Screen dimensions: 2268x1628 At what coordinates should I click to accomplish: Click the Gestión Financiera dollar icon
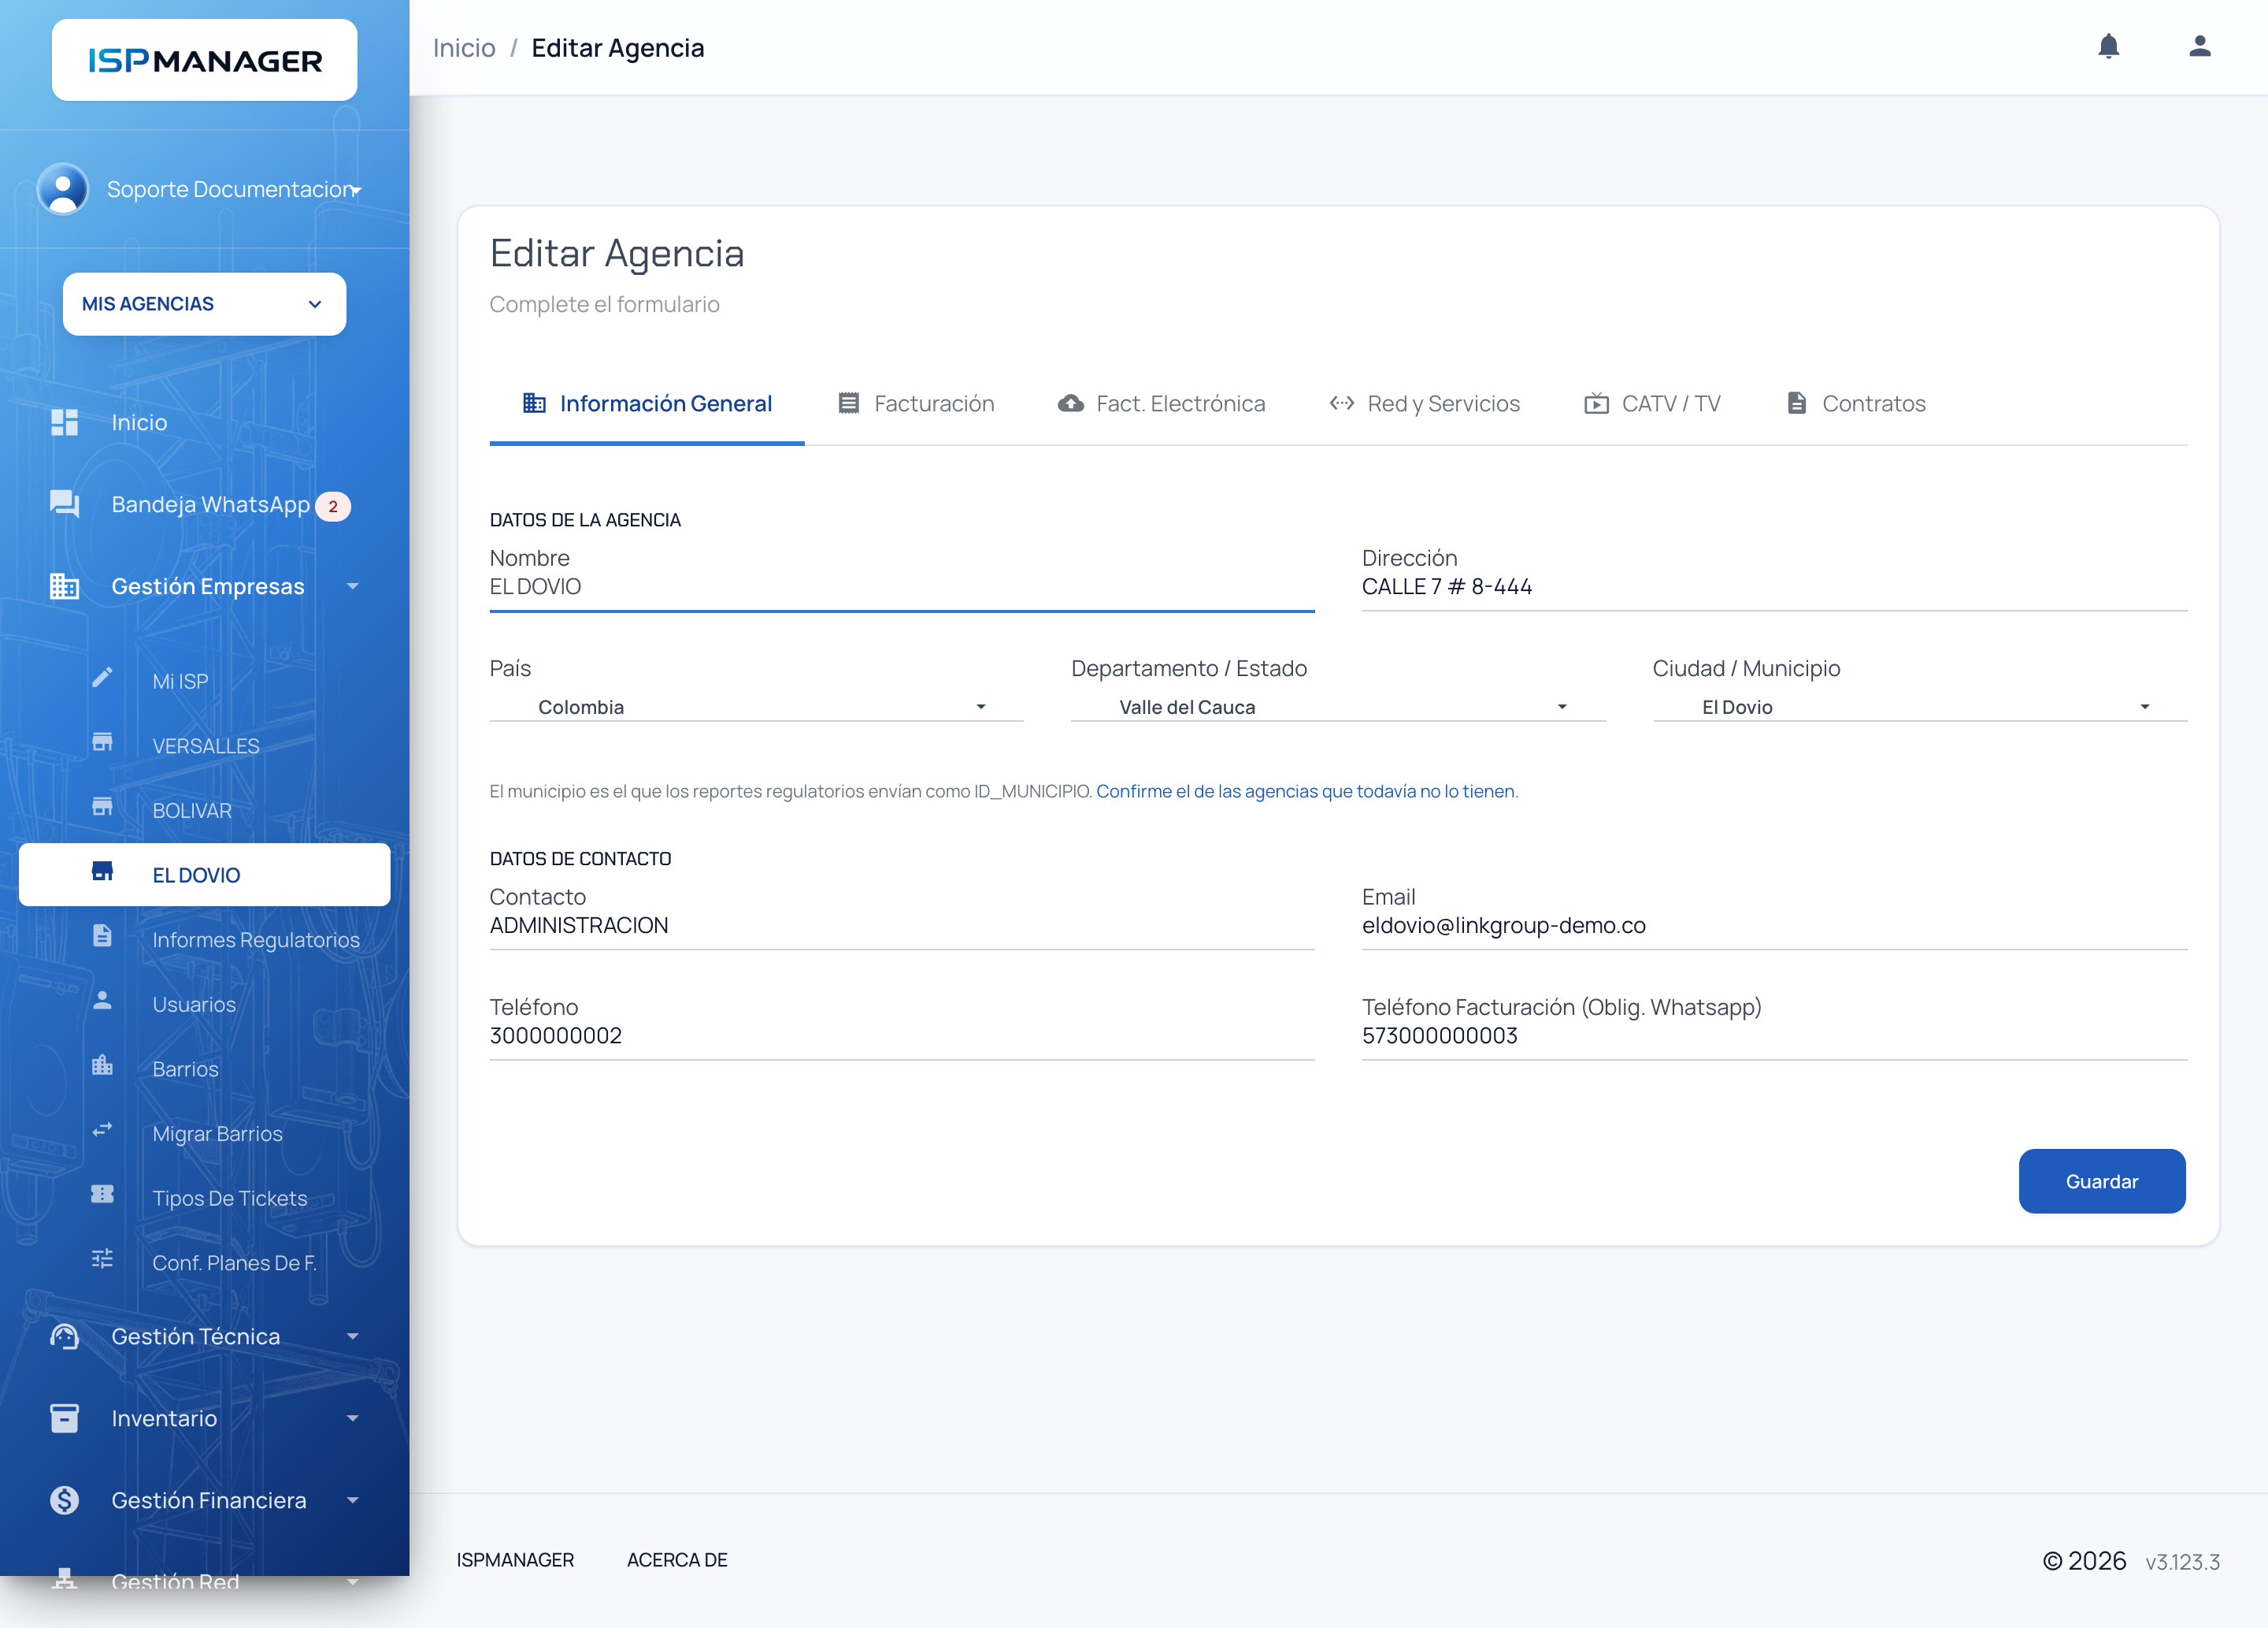[x=64, y=1500]
